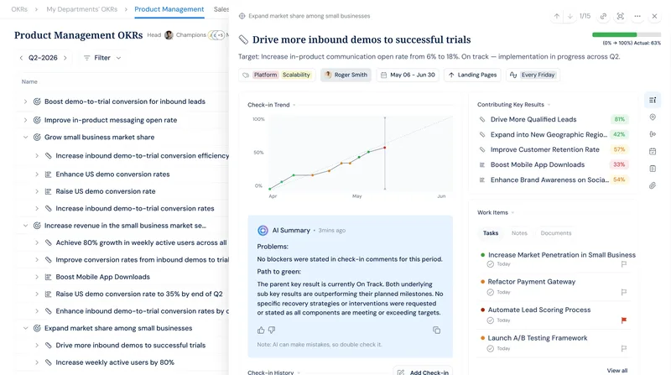Click the location pin icon in right sidebar
This screenshot has width=671, height=375.
(653, 117)
